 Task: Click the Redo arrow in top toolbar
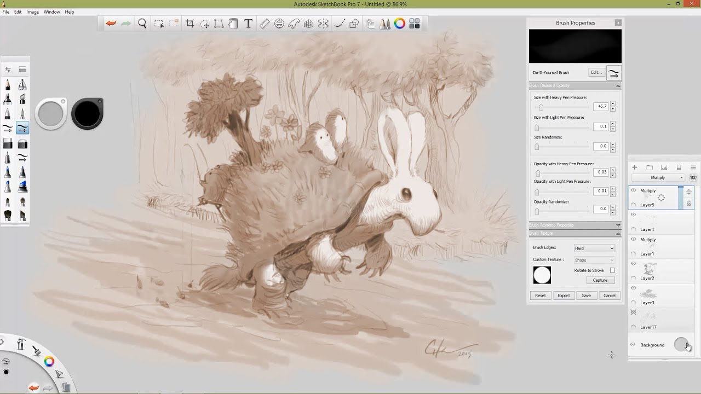pos(126,24)
